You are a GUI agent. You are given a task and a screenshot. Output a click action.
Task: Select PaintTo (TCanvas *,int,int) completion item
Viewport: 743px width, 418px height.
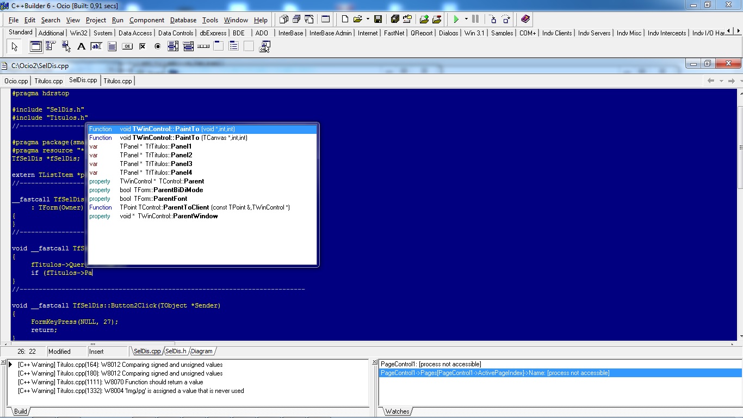click(x=202, y=138)
